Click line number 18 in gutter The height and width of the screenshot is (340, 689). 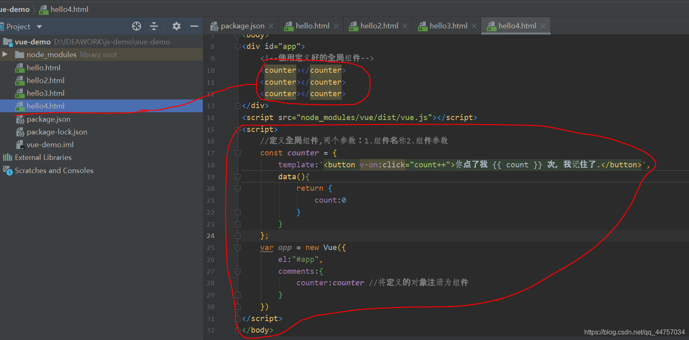[211, 165]
